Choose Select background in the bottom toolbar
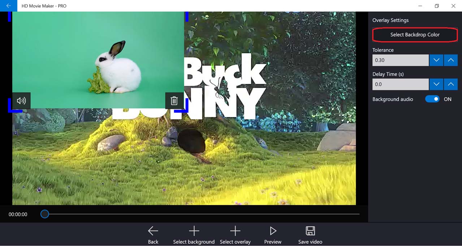 coord(194,235)
